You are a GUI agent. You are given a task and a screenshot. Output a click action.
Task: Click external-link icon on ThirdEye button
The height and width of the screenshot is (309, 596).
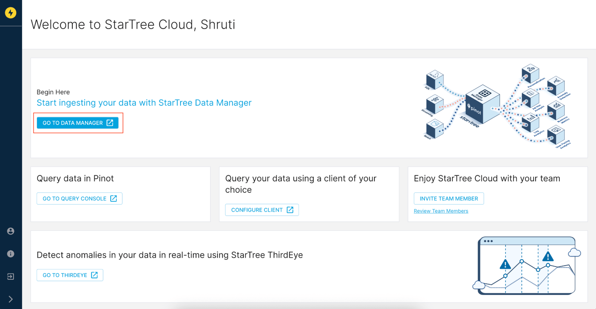[x=95, y=275]
